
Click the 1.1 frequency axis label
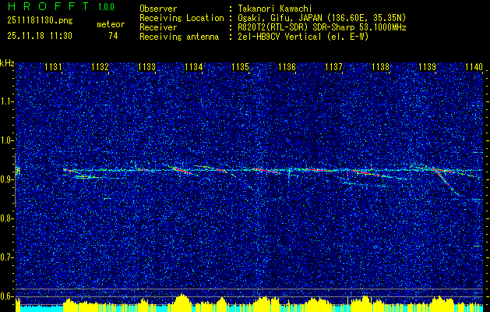(7, 101)
